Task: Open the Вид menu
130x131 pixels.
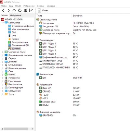Action: 11,6
